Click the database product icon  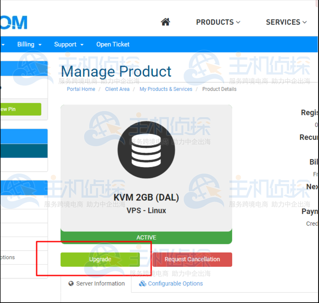146,150
